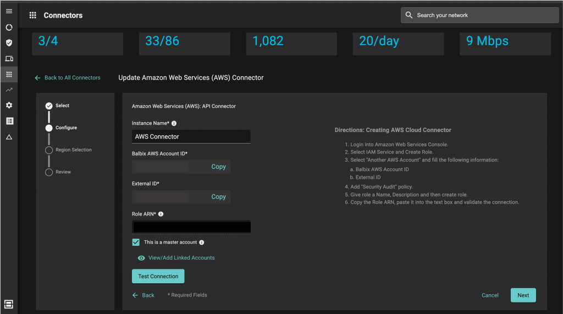Click the search magnifier icon

(x=409, y=15)
